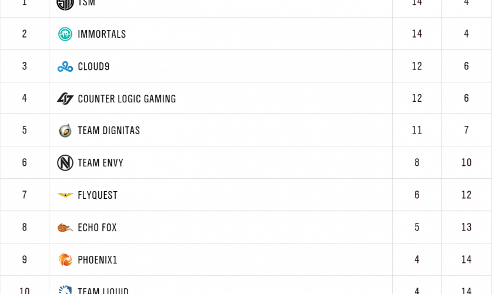The height and width of the screenshot is (294, 492).
Task: Click the Echo Fox logo
Action: tap(65, 228)
